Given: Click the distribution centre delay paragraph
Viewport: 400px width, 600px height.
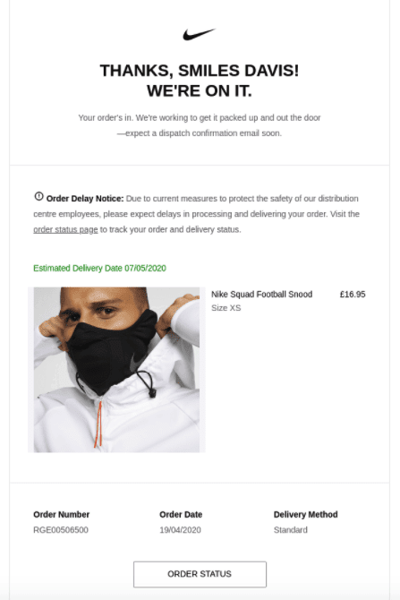Looking at the screenshot, I should tap(196, 214).
